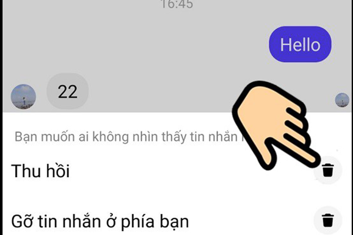Choose the Thu hồi option
Image resolution: width=353 pixels, height=235 pixels.
(40, 171)
